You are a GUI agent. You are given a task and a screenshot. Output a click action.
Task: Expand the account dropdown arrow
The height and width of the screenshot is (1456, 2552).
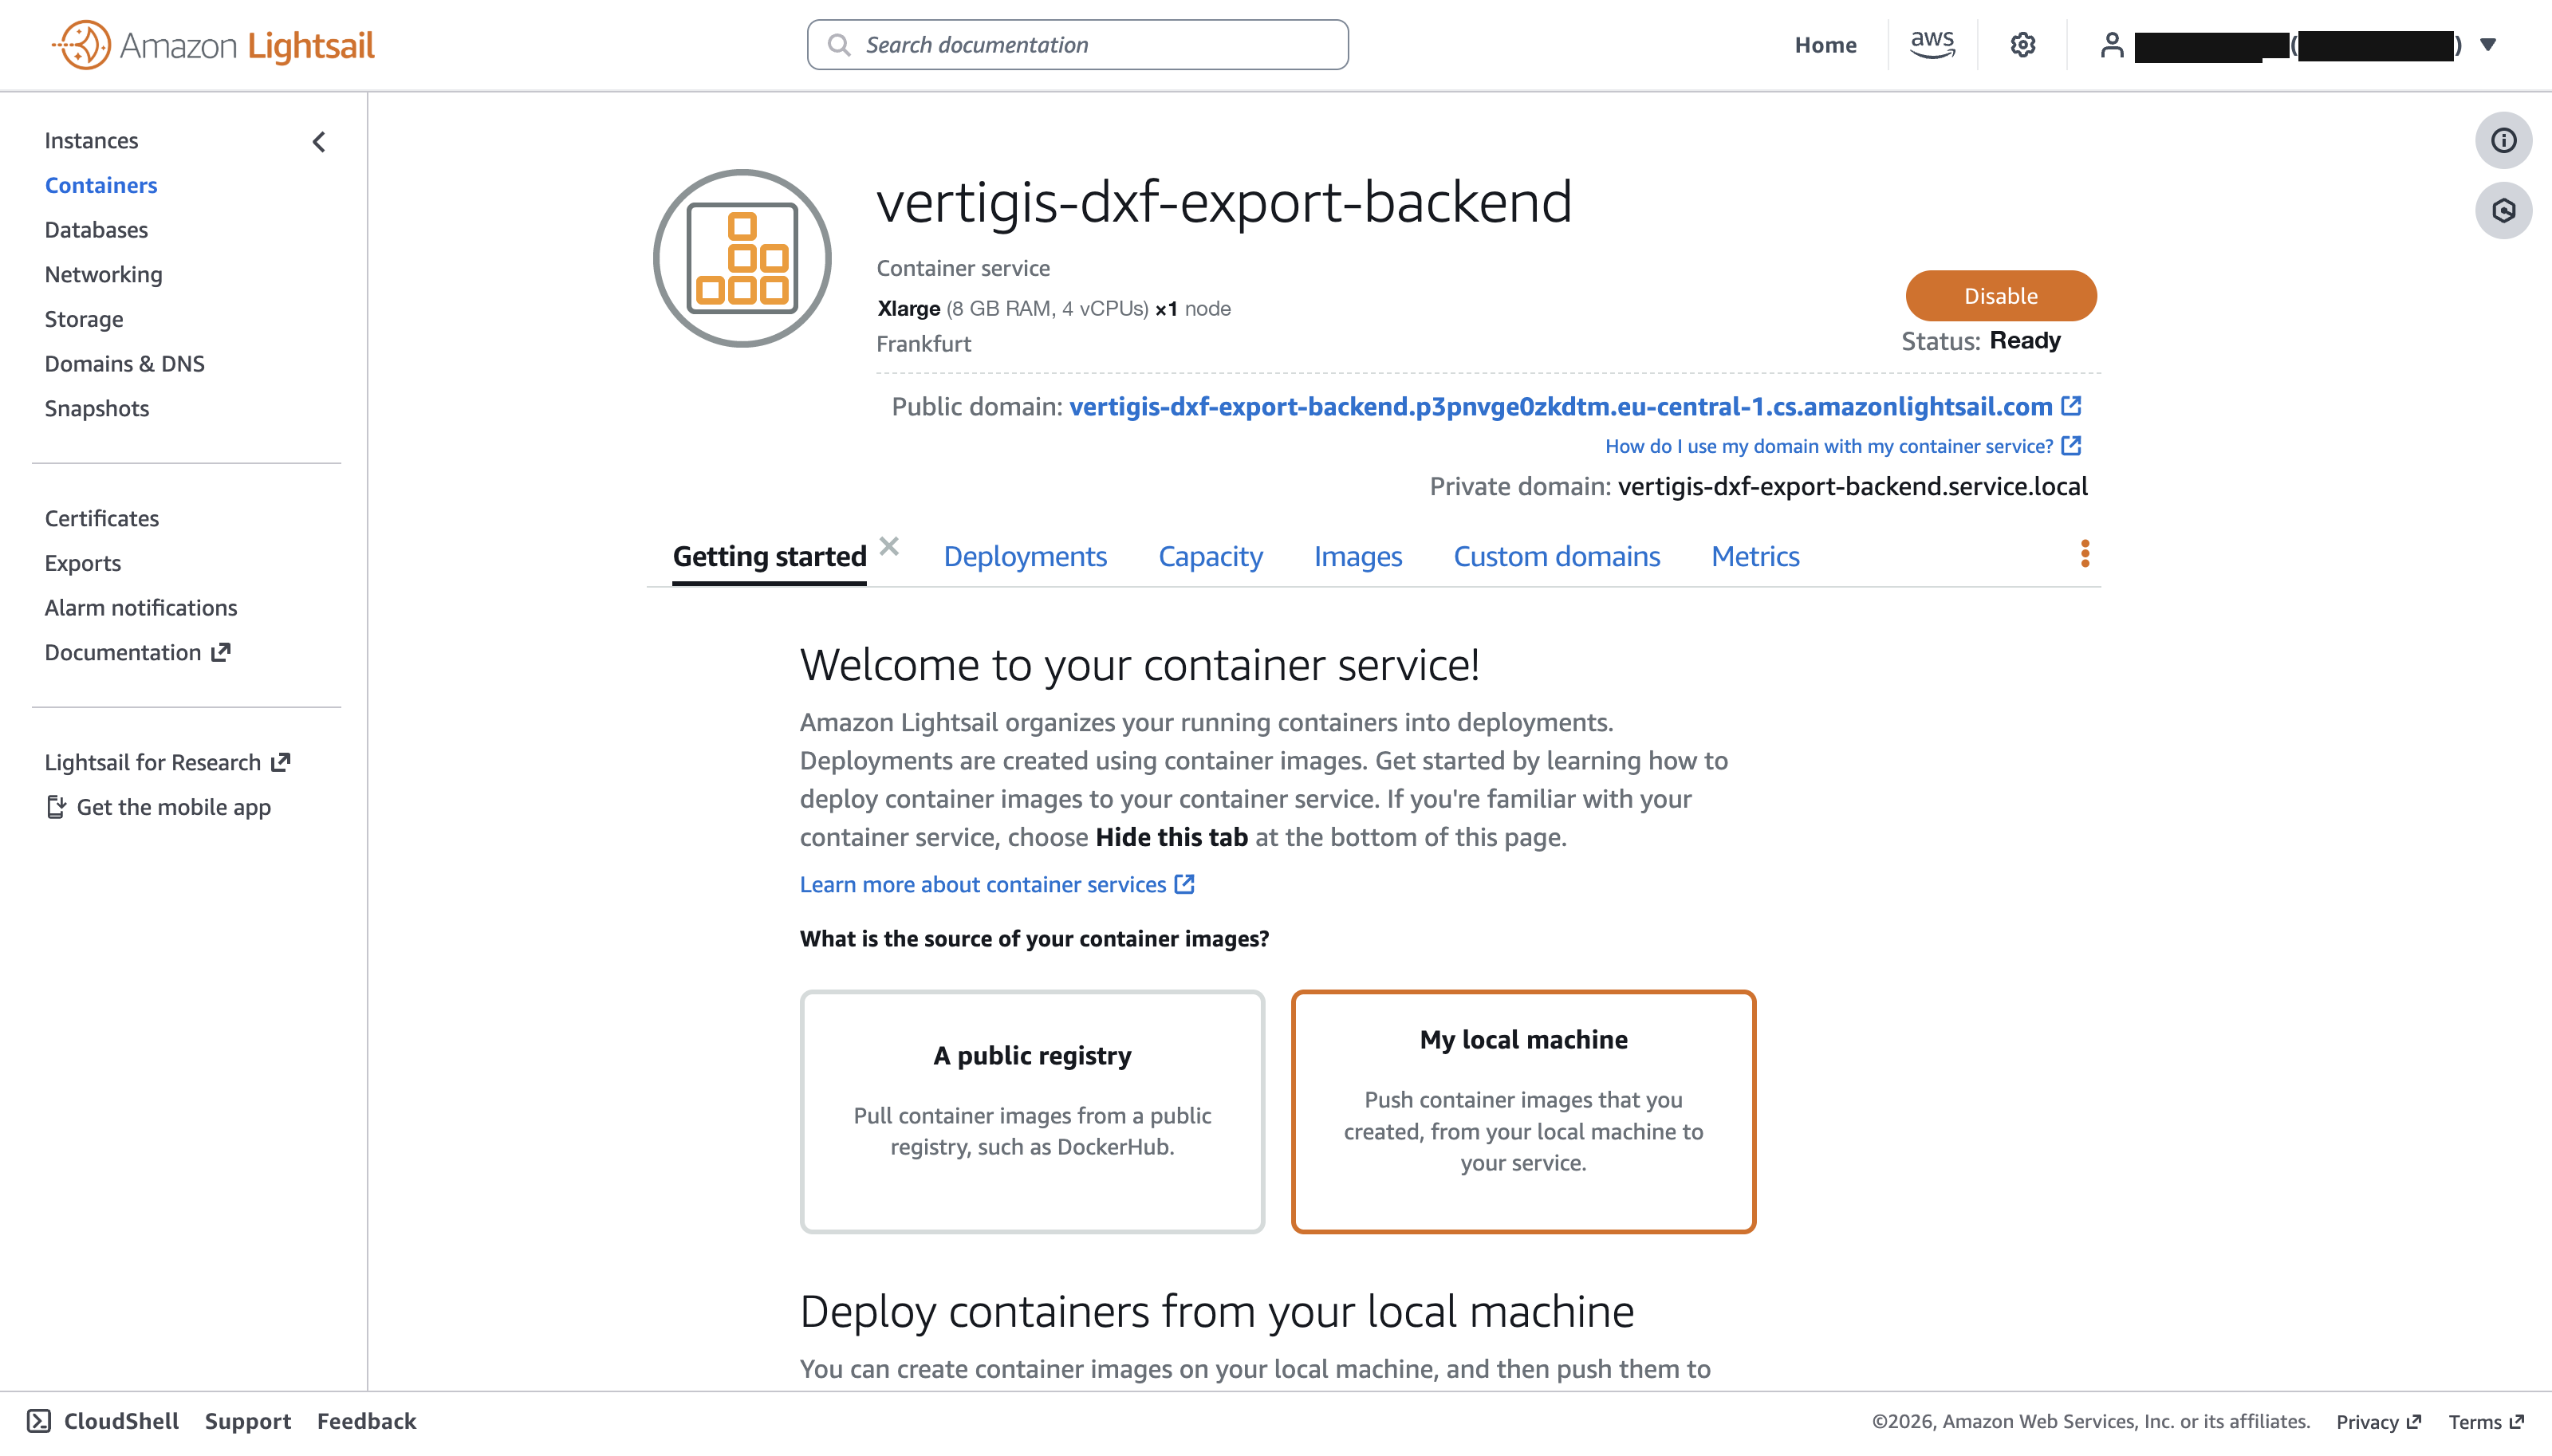(x=2488, y=45)
